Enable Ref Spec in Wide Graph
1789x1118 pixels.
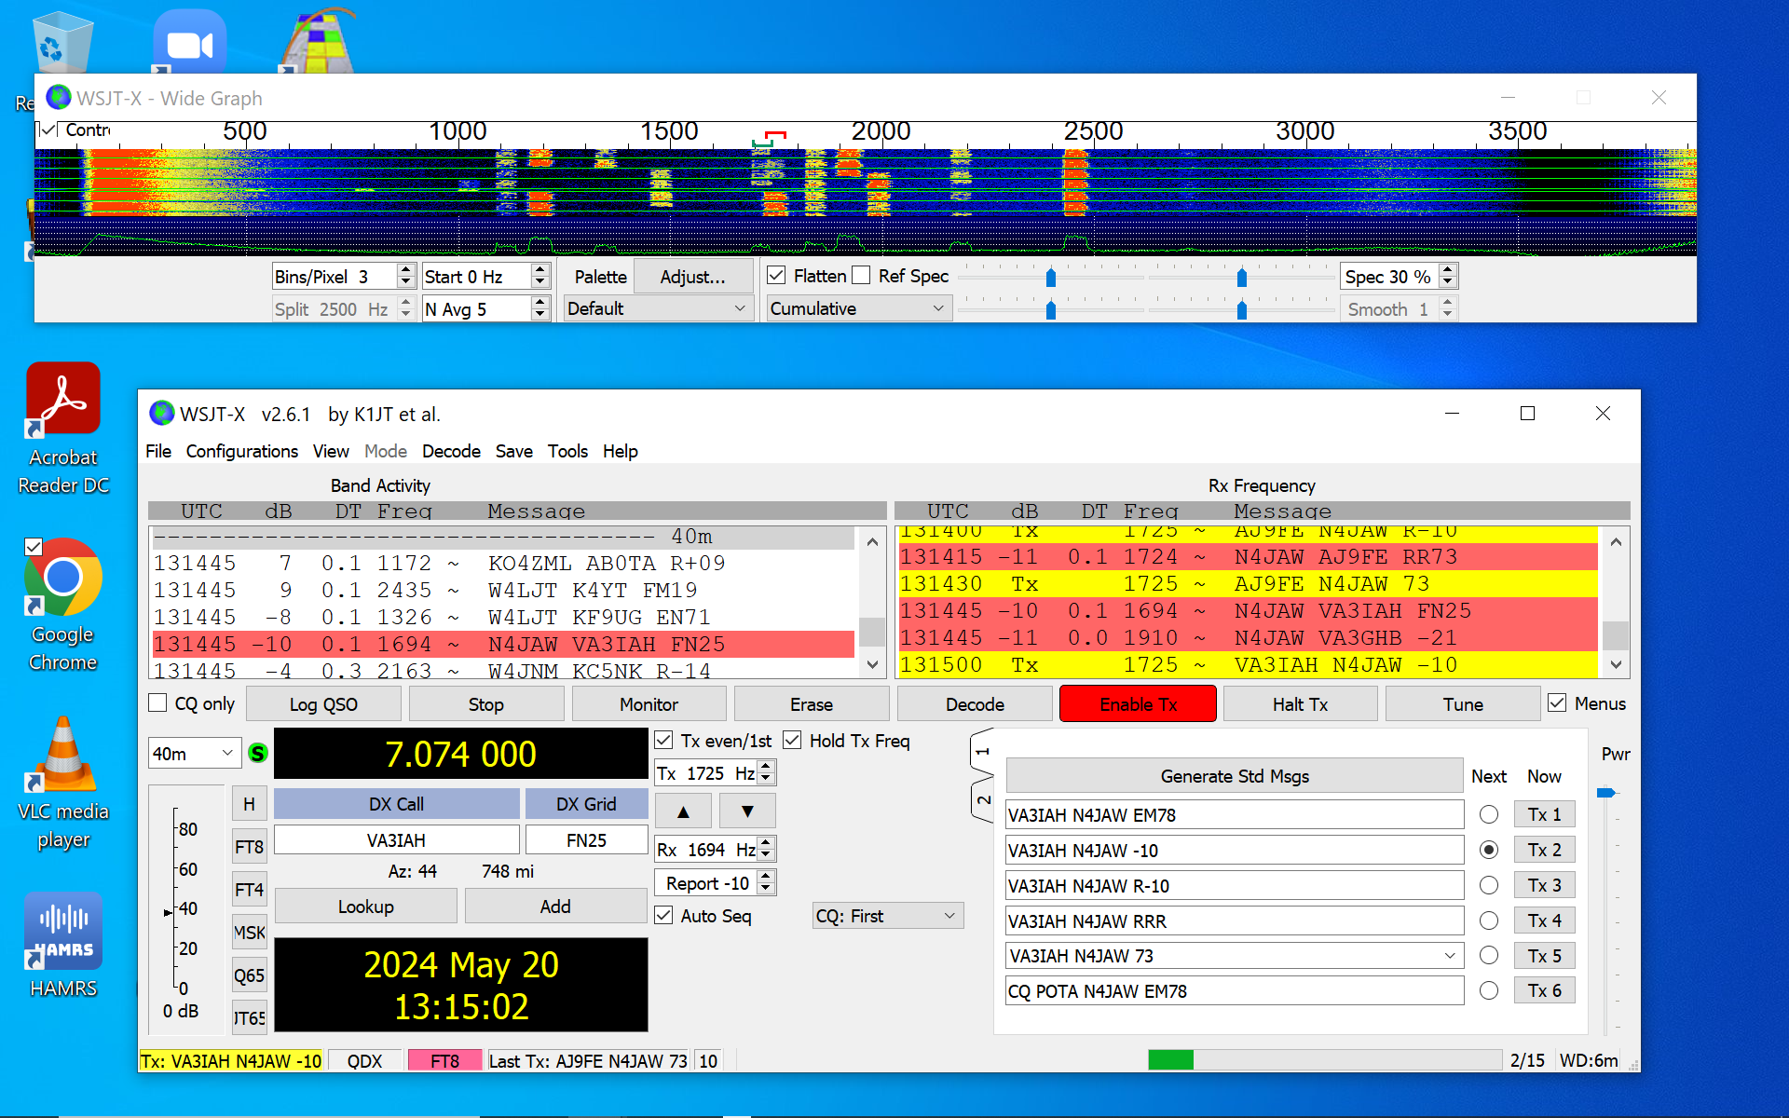pos(861,276)
